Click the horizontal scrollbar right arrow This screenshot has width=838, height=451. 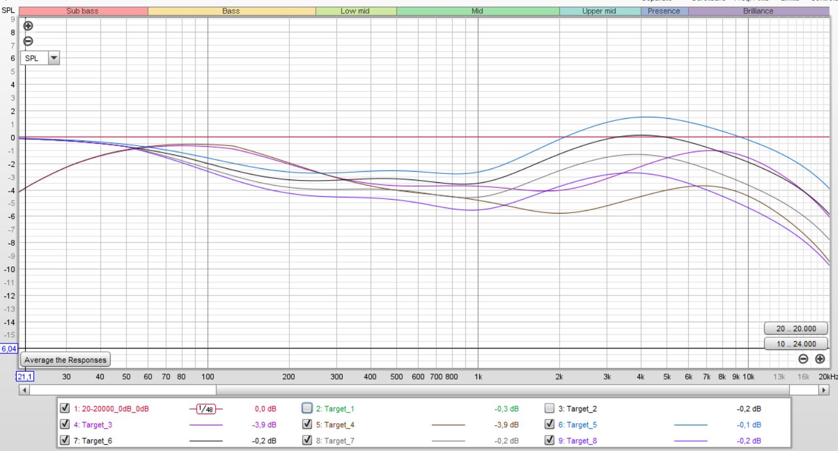coord(824,390)
